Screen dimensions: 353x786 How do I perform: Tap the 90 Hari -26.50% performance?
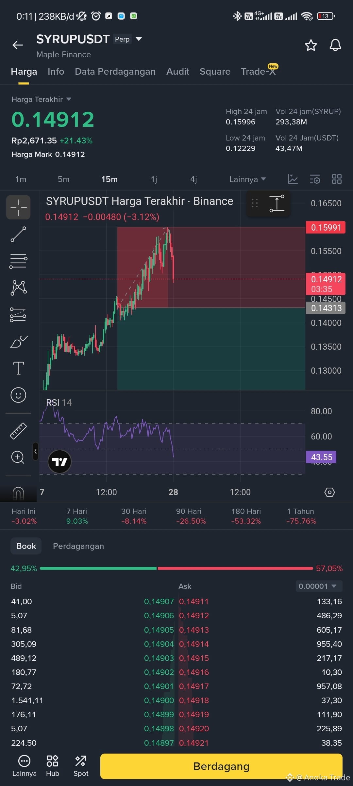coord(191,516)
